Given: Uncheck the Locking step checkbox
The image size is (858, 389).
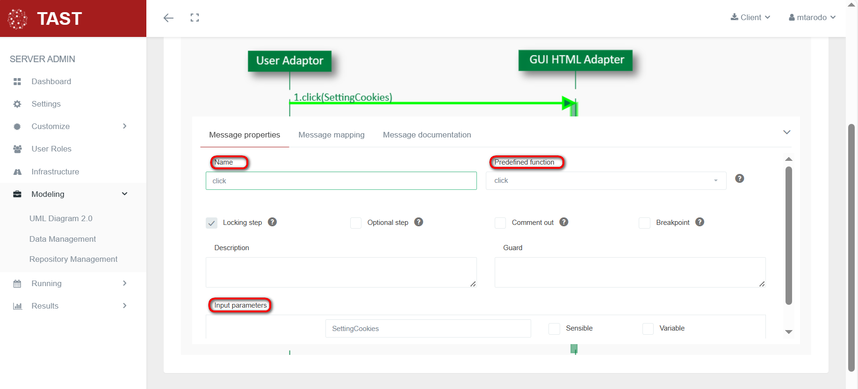Looking at the screenshot, I should [212, 223].
